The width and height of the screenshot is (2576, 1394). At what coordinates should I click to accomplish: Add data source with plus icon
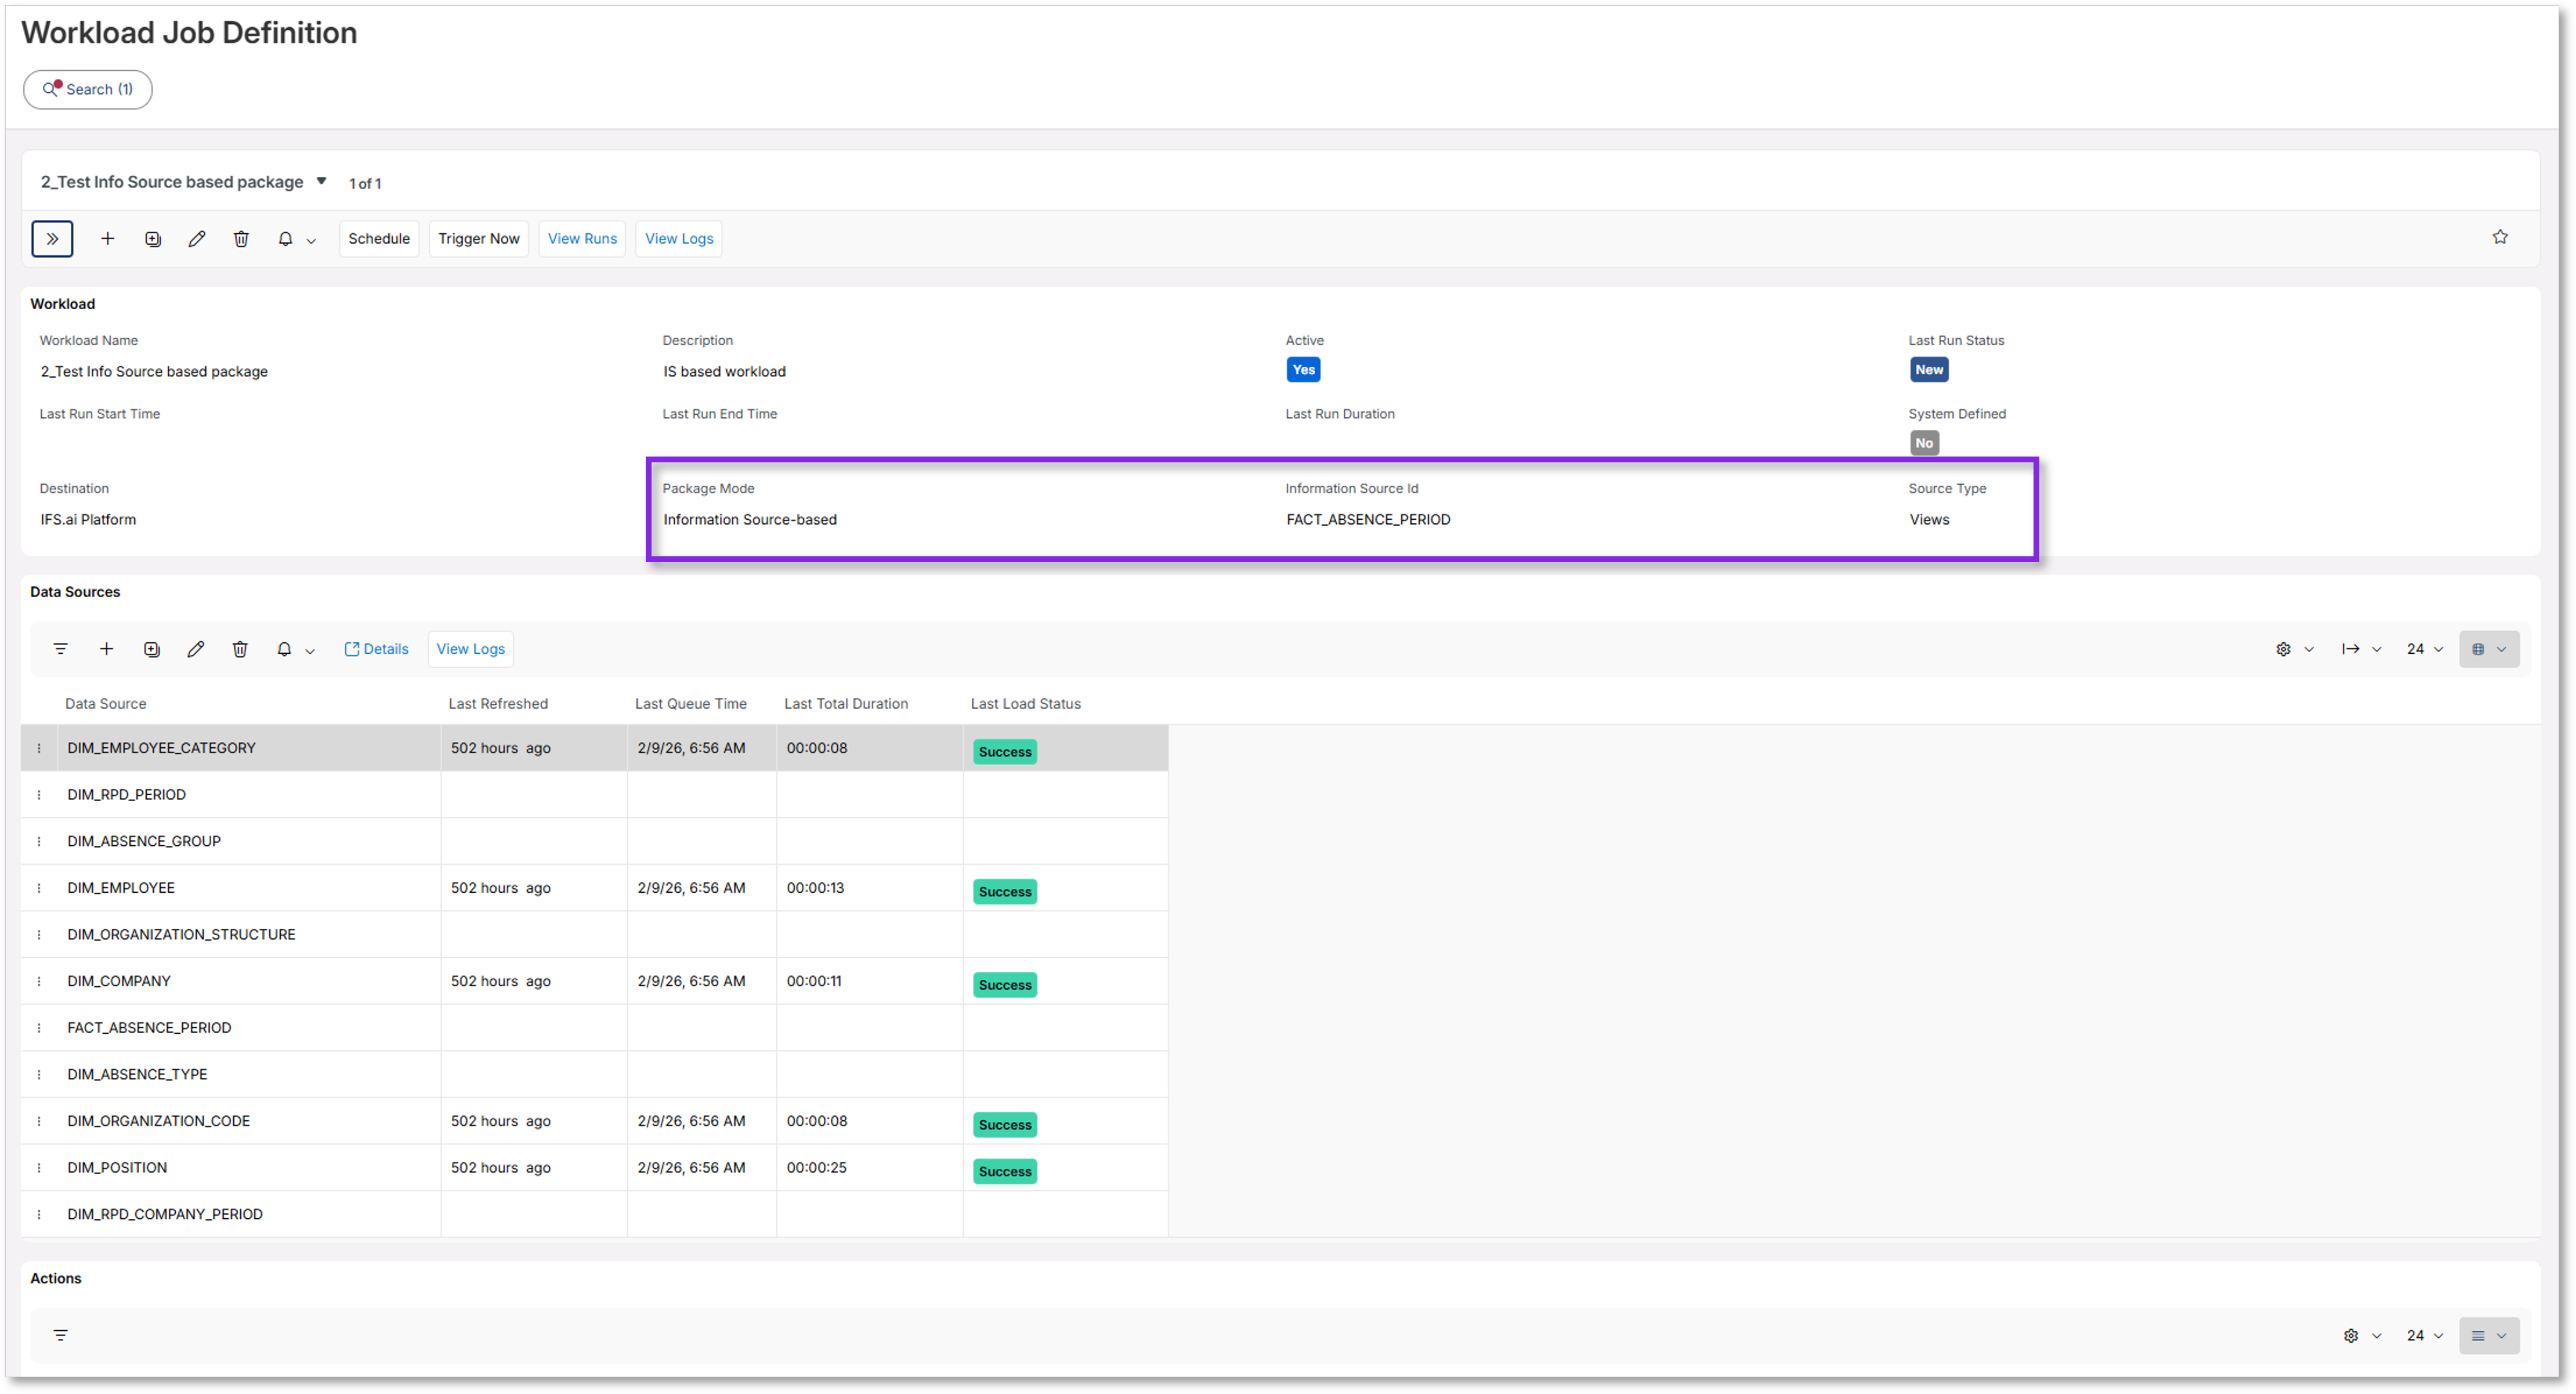click(x=106, y=649)
